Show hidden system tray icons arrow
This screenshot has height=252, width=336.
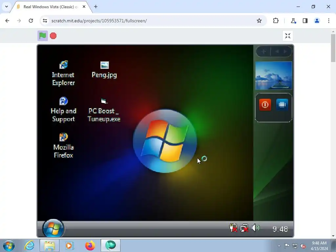tap(279, 246)
